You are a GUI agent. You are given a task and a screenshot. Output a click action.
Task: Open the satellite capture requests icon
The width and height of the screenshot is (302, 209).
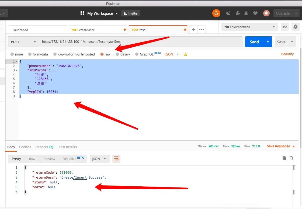pos(228,13)
